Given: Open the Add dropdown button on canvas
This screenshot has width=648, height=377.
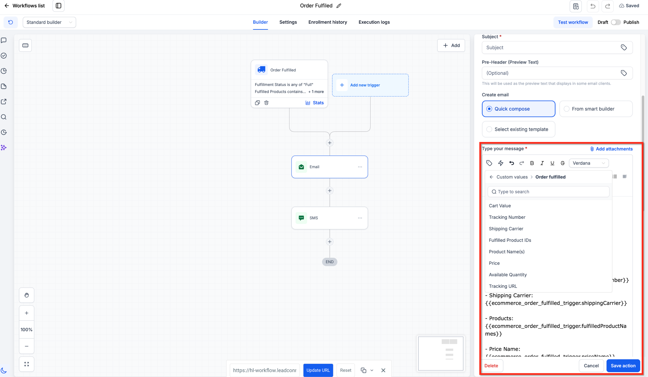Looking at the screenshot, I should (x=451, y=45).
